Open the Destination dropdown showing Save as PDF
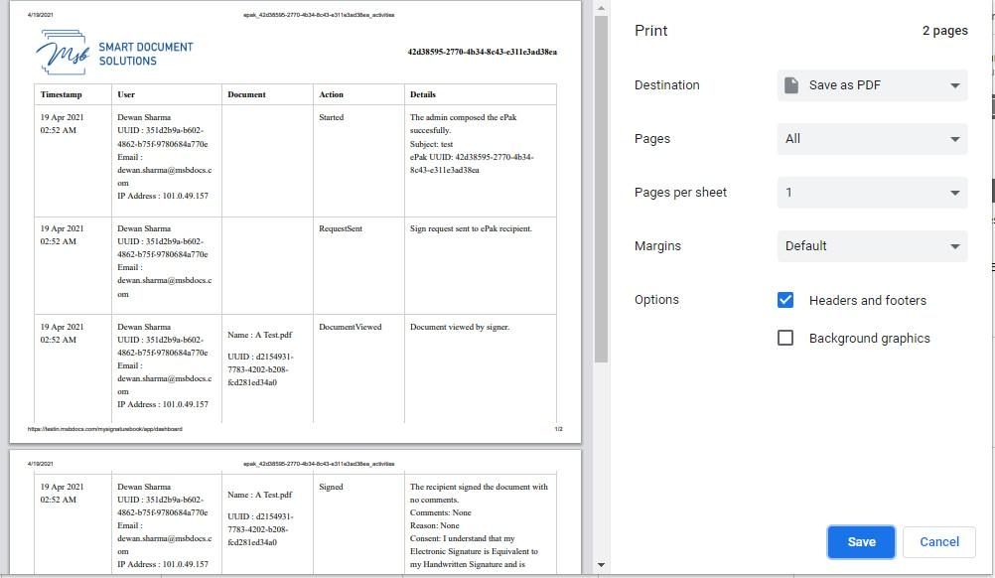Image resolution: width=995 pixels, height=578 pixels. point(872,85)
